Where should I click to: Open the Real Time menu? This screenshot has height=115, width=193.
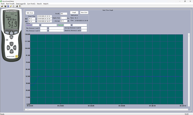10,4
